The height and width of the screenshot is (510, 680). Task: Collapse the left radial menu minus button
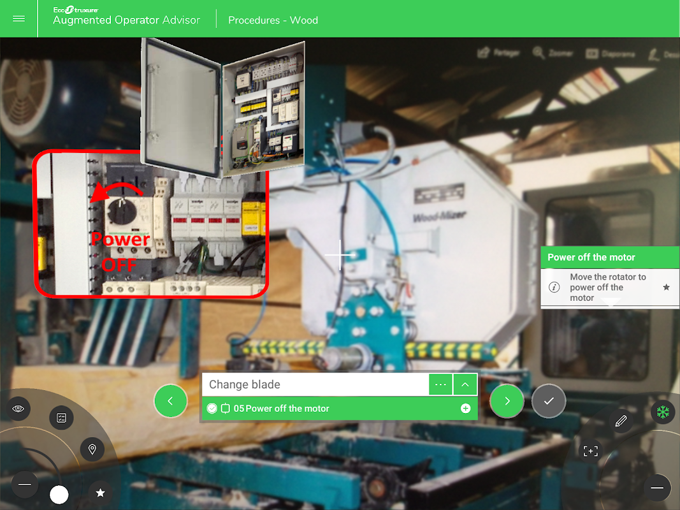tap(25, 484)
